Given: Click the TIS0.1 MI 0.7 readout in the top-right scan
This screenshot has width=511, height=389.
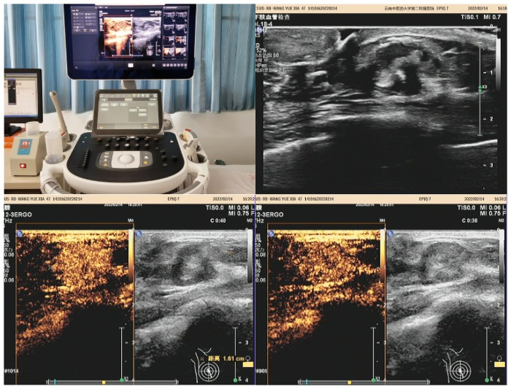Looking at the screenshot, I should pos(478,15).
